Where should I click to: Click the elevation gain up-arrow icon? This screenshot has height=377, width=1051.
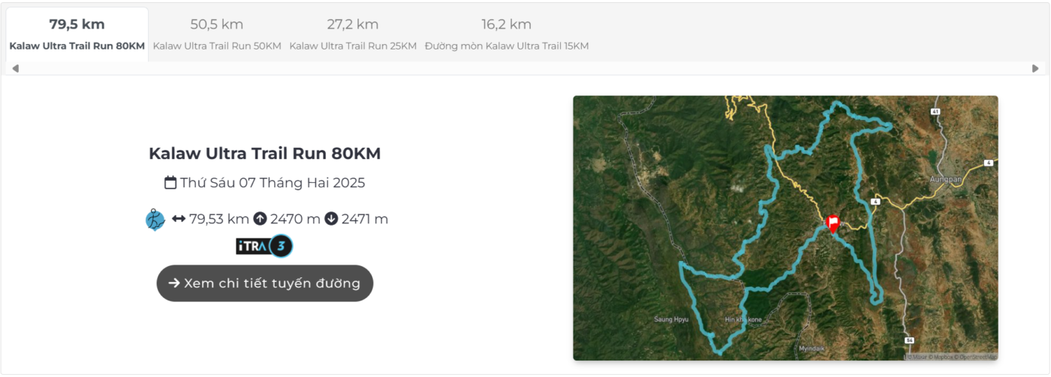(260, 219)
